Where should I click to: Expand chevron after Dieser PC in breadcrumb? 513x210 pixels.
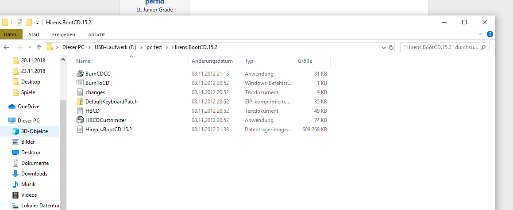90,47
